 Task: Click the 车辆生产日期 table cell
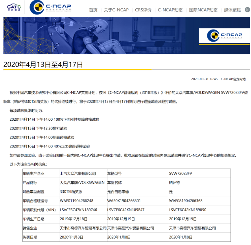pyautogui.click(x=41, y=219)
